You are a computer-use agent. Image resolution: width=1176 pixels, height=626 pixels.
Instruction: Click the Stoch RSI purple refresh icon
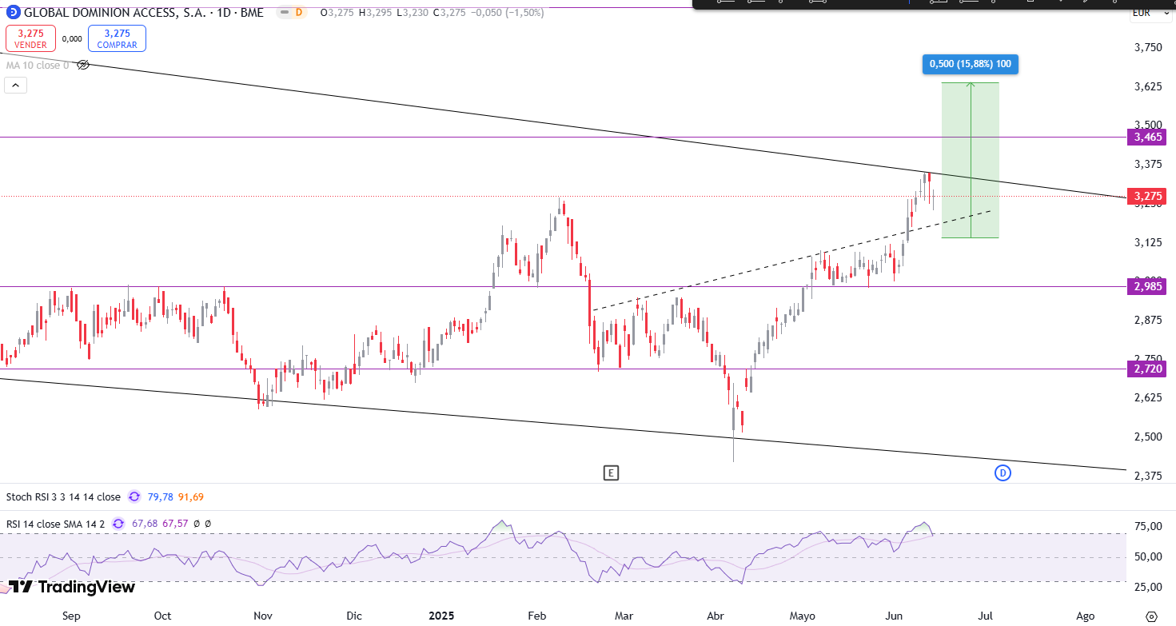[x=134, y=497]
